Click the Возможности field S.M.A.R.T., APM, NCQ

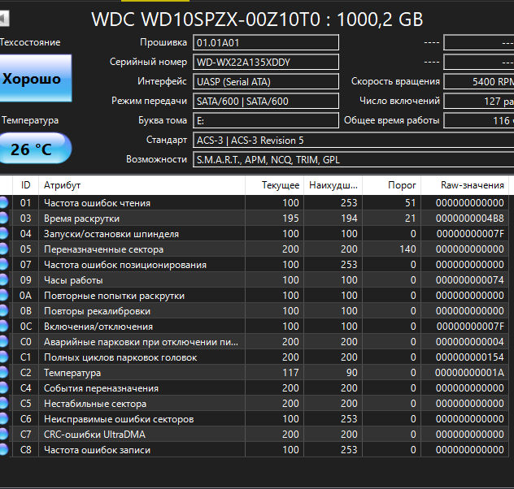[x=353, y=159]
